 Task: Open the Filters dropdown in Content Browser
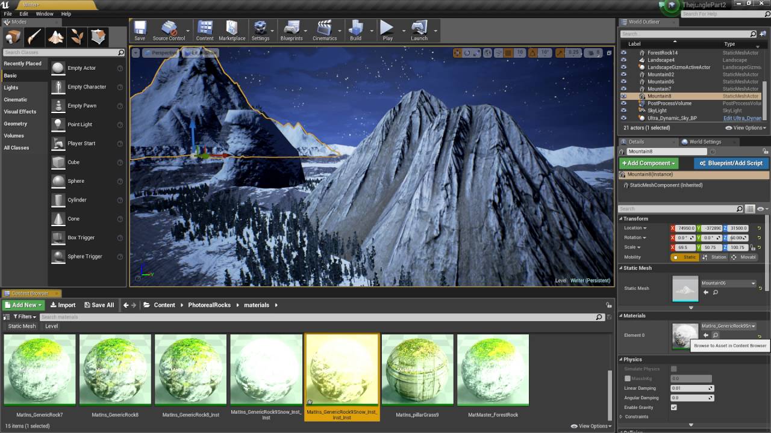[x=23, y=316]
